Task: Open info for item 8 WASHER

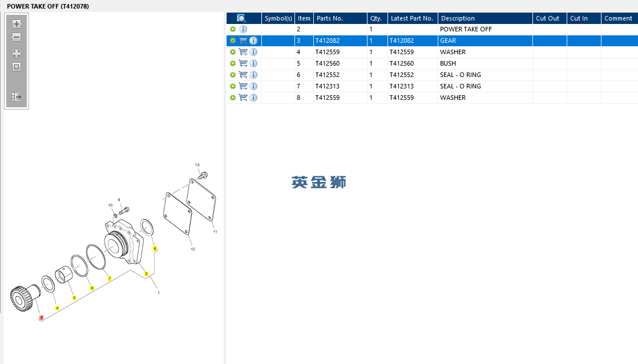Action: coord(253,98)
